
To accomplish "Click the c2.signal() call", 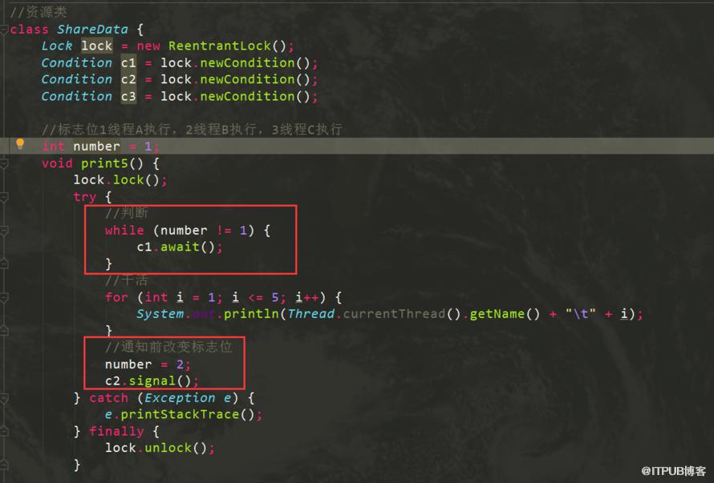I will point(152,381).
